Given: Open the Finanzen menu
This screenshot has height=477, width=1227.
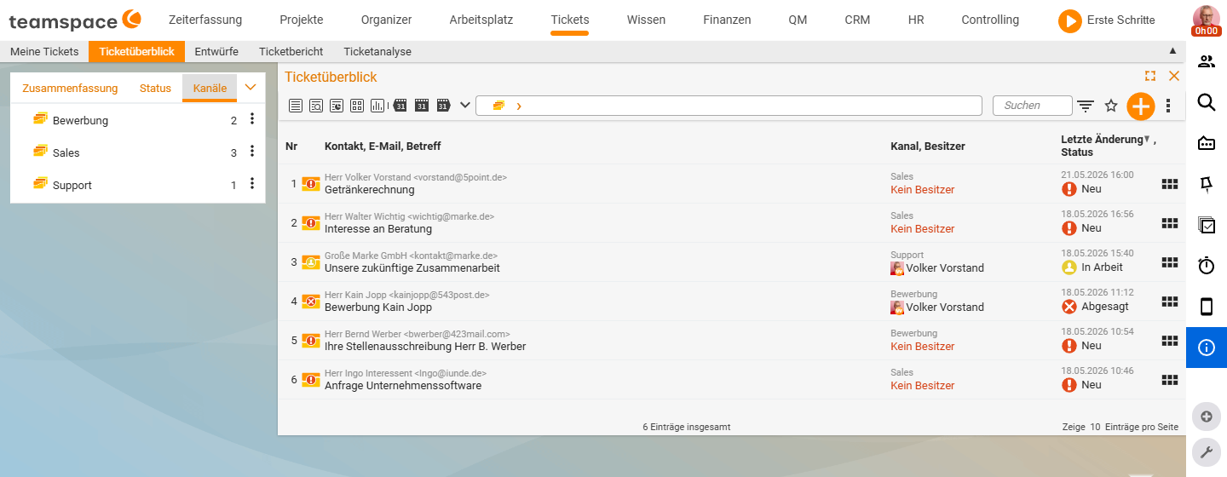Looking at the screenshot, I should click(727, 20).
